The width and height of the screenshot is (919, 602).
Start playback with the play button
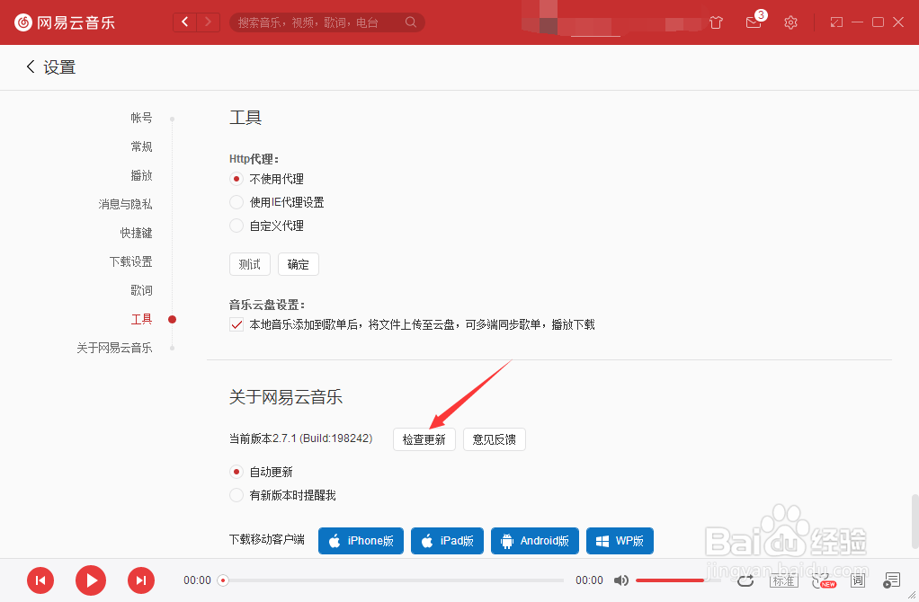click(x=91, y=580)
